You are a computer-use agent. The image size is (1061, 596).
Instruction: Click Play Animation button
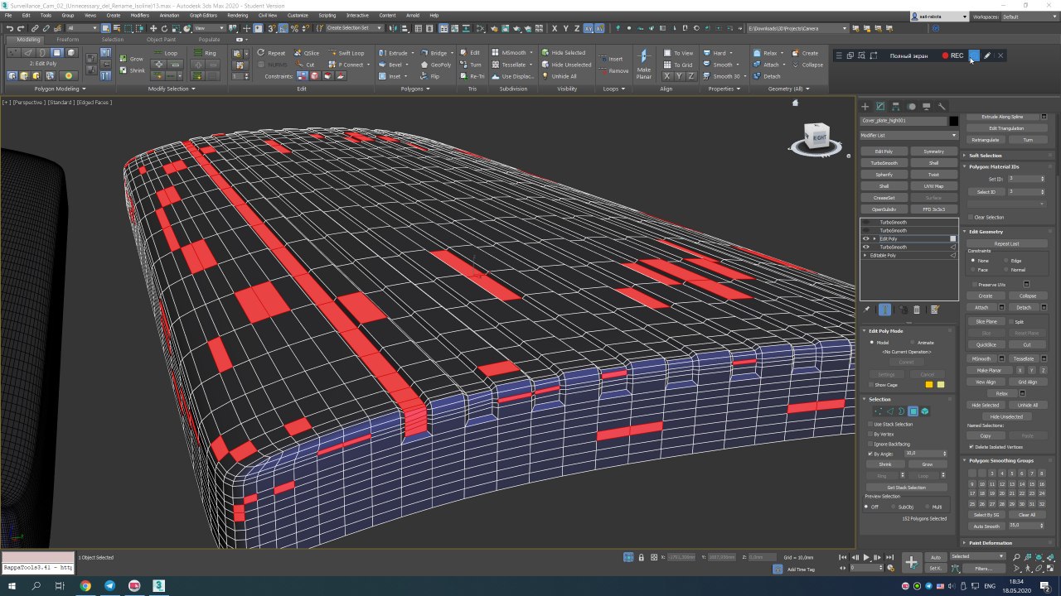coord(866,558)
